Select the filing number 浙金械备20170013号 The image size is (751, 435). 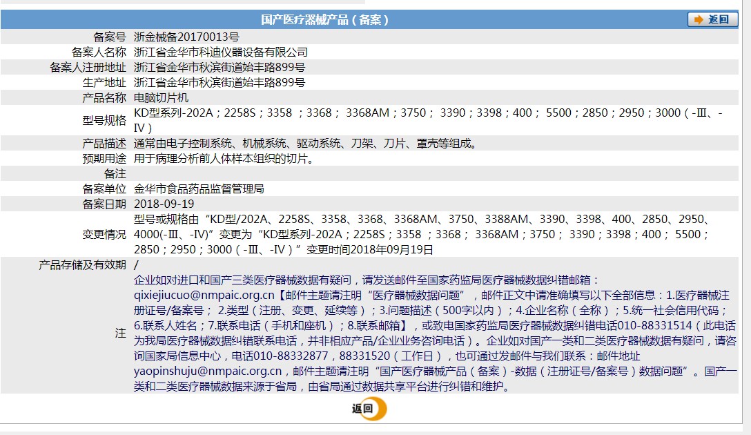tap(186, 37)
